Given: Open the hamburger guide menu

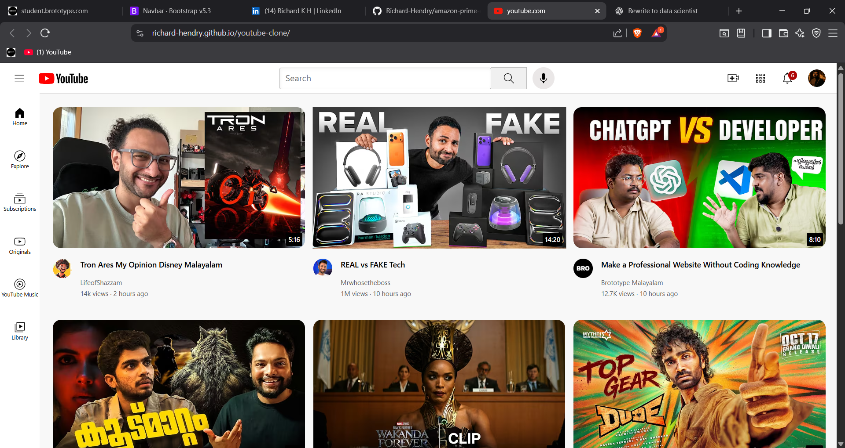Looking at the screenshot, I should pyautogui.click(x=19, y=78).
